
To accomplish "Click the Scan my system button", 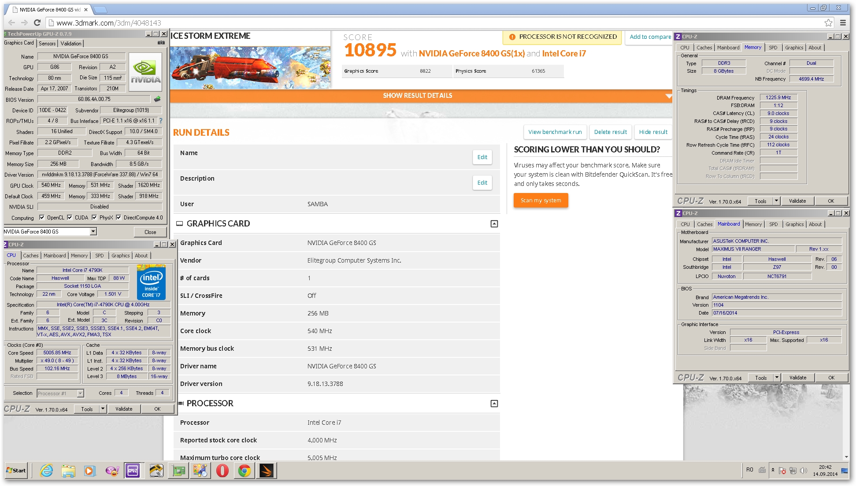I will (541, 200).
